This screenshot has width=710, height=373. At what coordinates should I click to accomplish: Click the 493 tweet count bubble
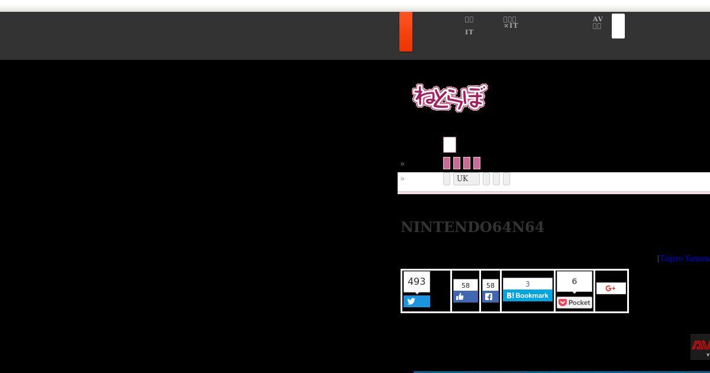pyautogui.click(x=417, y=282)
